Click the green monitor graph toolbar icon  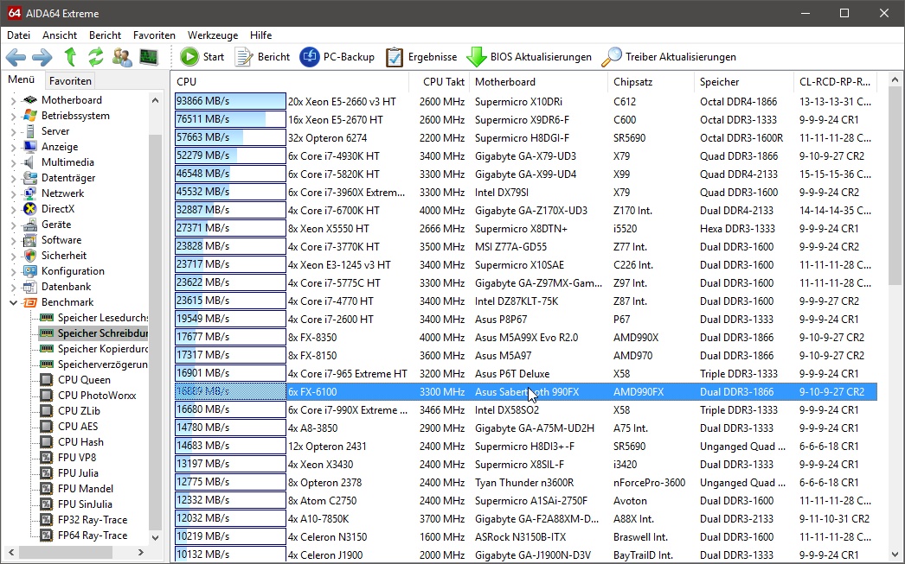click(x=148, y=57)
